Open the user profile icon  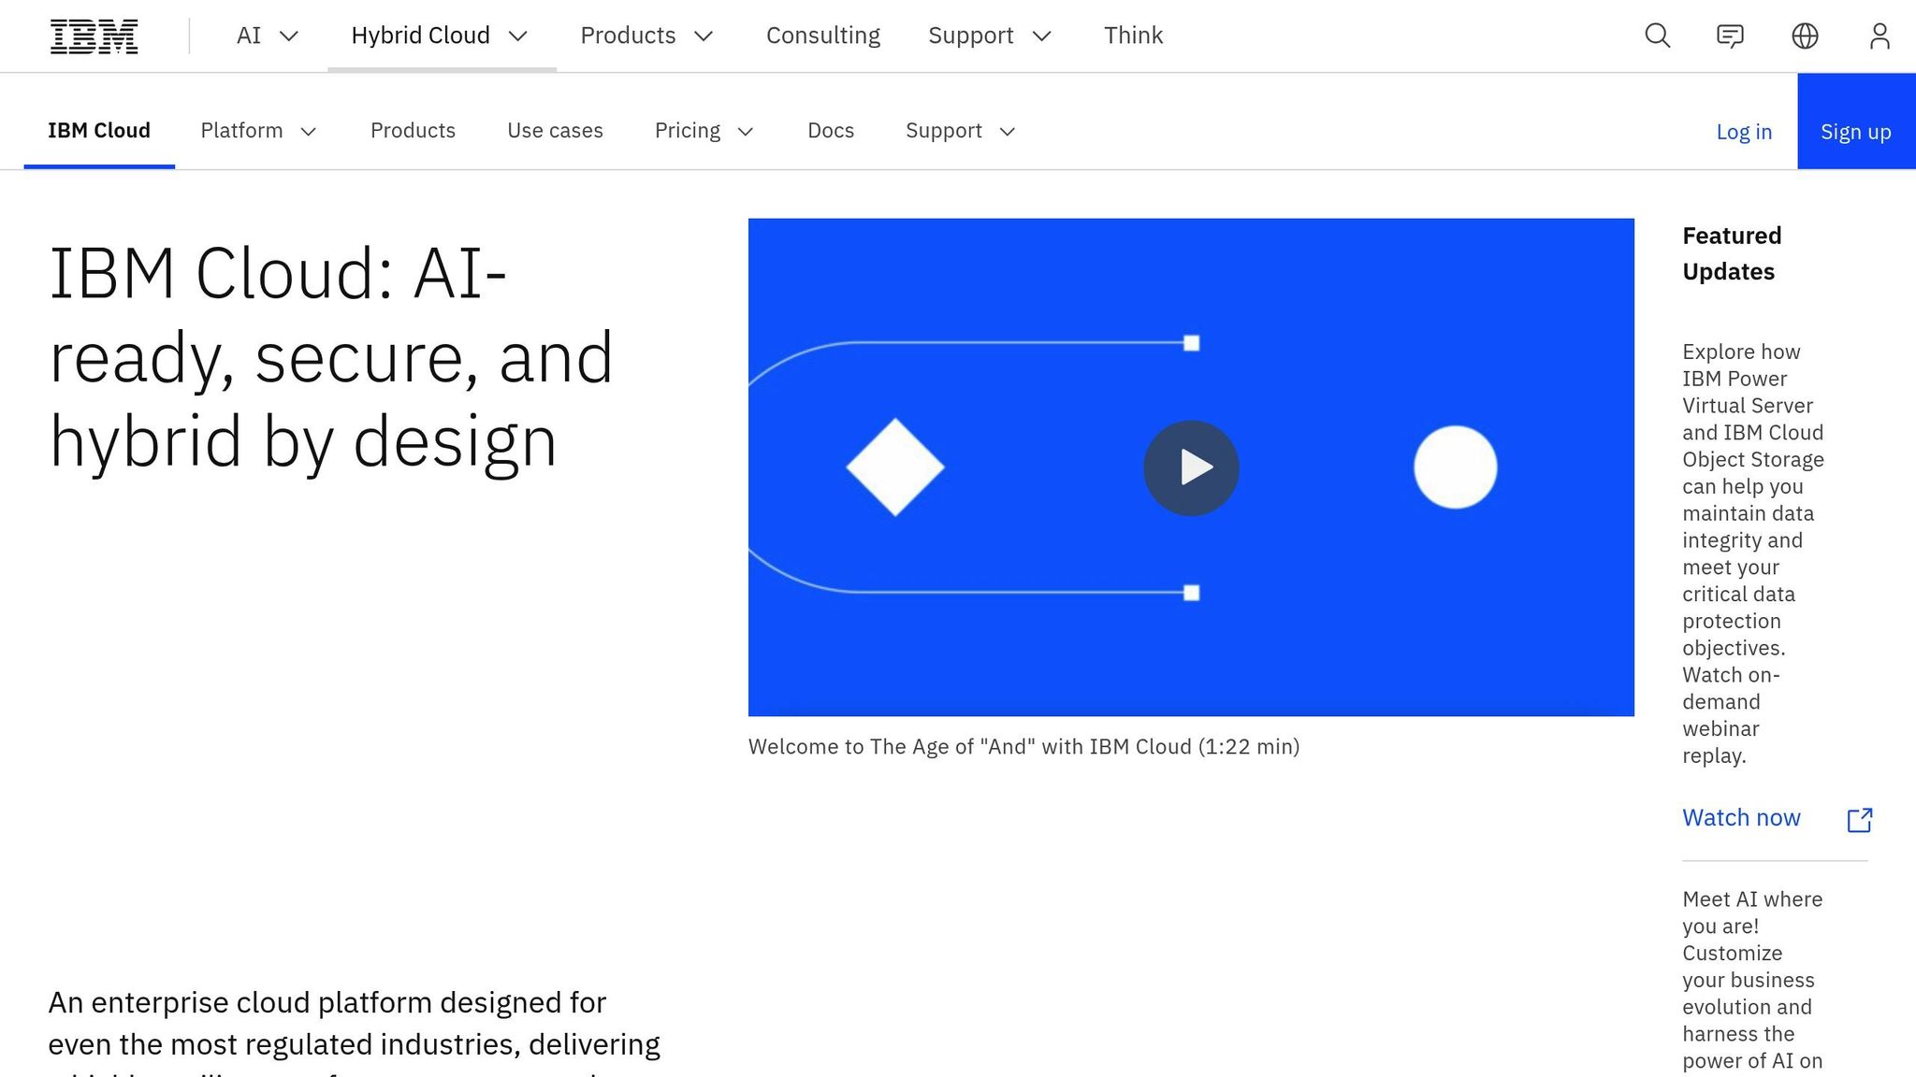pos(1880,36)
